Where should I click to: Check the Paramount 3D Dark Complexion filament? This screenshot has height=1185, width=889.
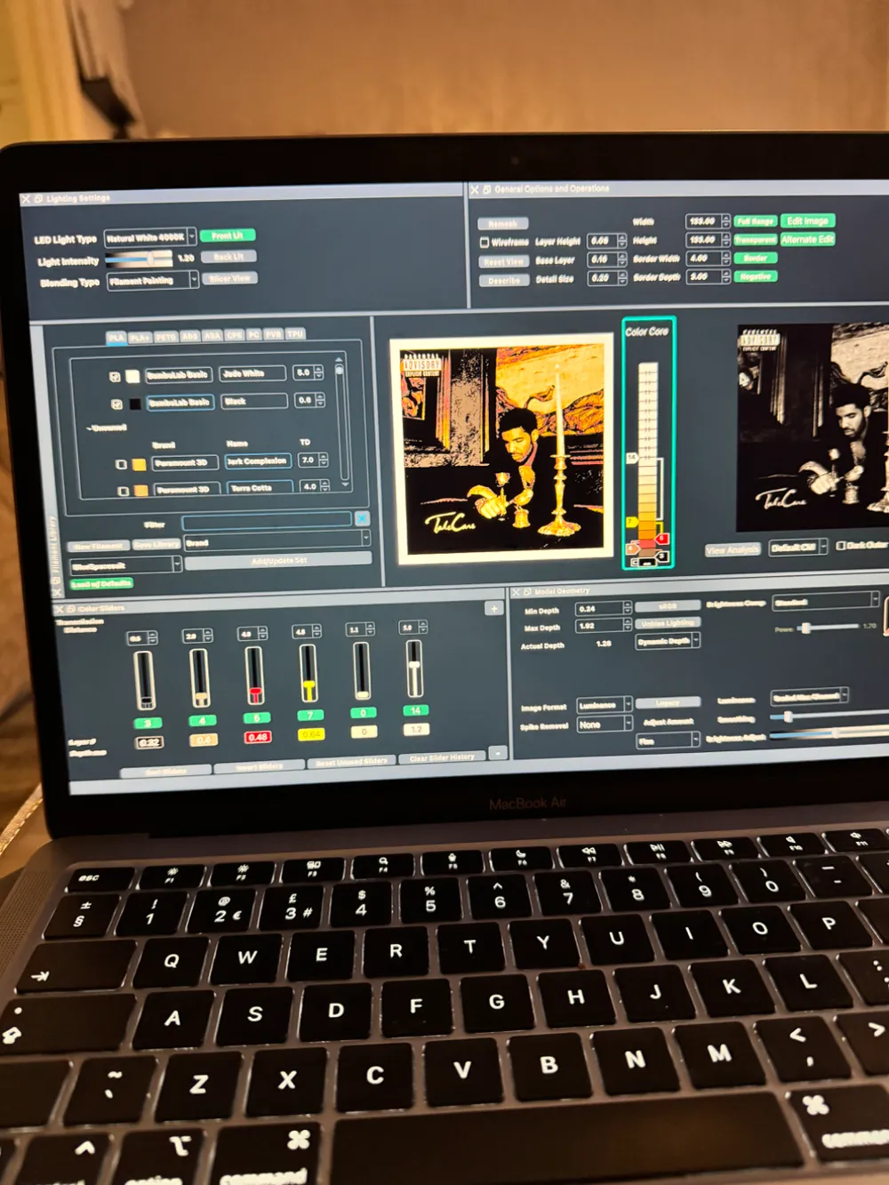[x=122, y=464]
